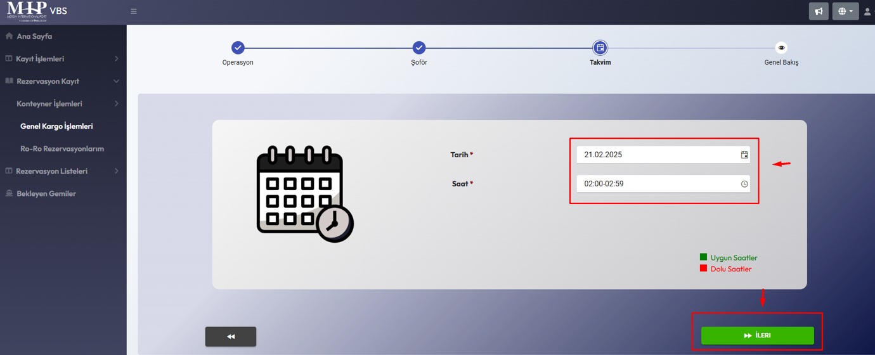Click the Operasyon completed step circle

pos(238,48)
